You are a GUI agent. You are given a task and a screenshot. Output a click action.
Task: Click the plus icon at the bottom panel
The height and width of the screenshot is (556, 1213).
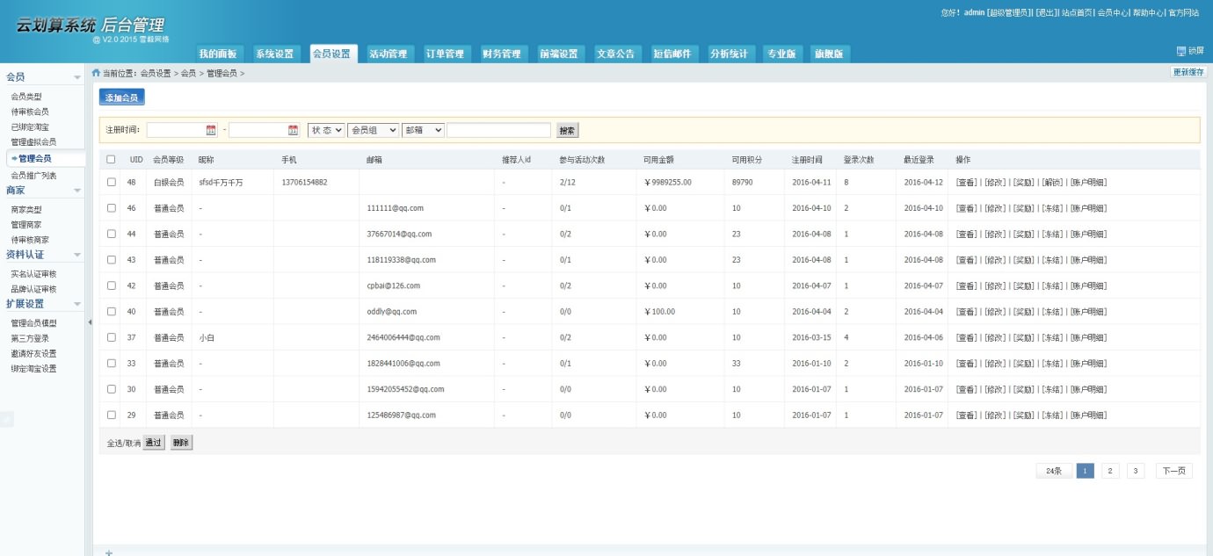pos(109,552)
